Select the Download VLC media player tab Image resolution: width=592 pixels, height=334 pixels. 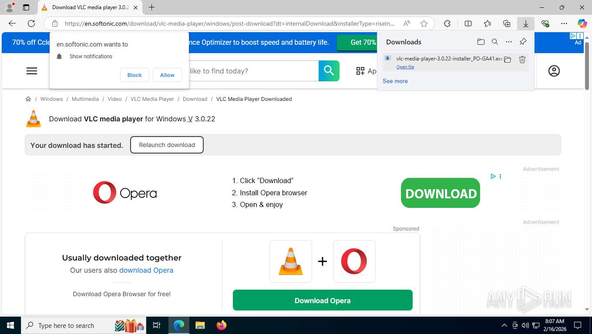click(90, 7)
